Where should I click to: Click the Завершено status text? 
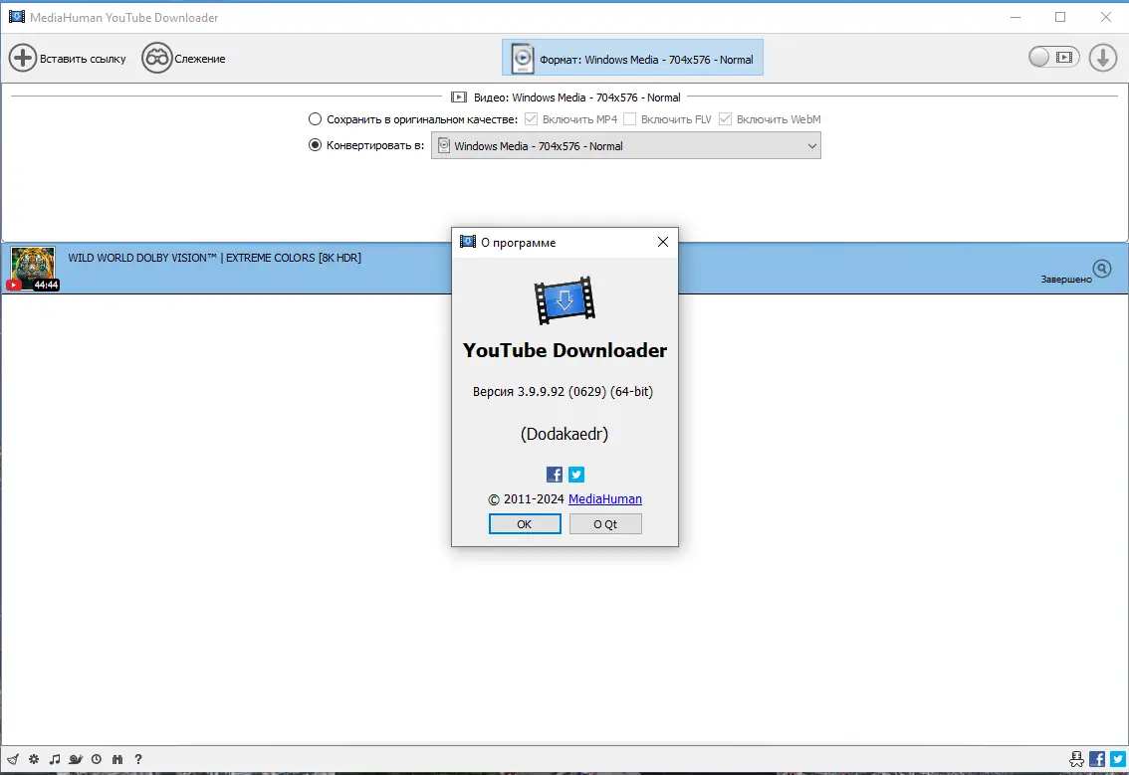pyautogui.click(x=1065, y=280)
